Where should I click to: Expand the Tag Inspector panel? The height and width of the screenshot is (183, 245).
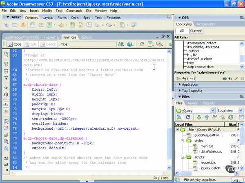(193, 90)
